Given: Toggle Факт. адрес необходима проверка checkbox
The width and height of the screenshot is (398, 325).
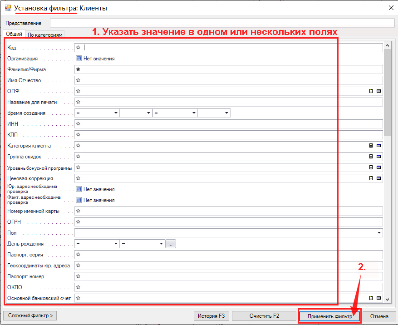Looking at the screenshot, I should click(x=79, y=200).
